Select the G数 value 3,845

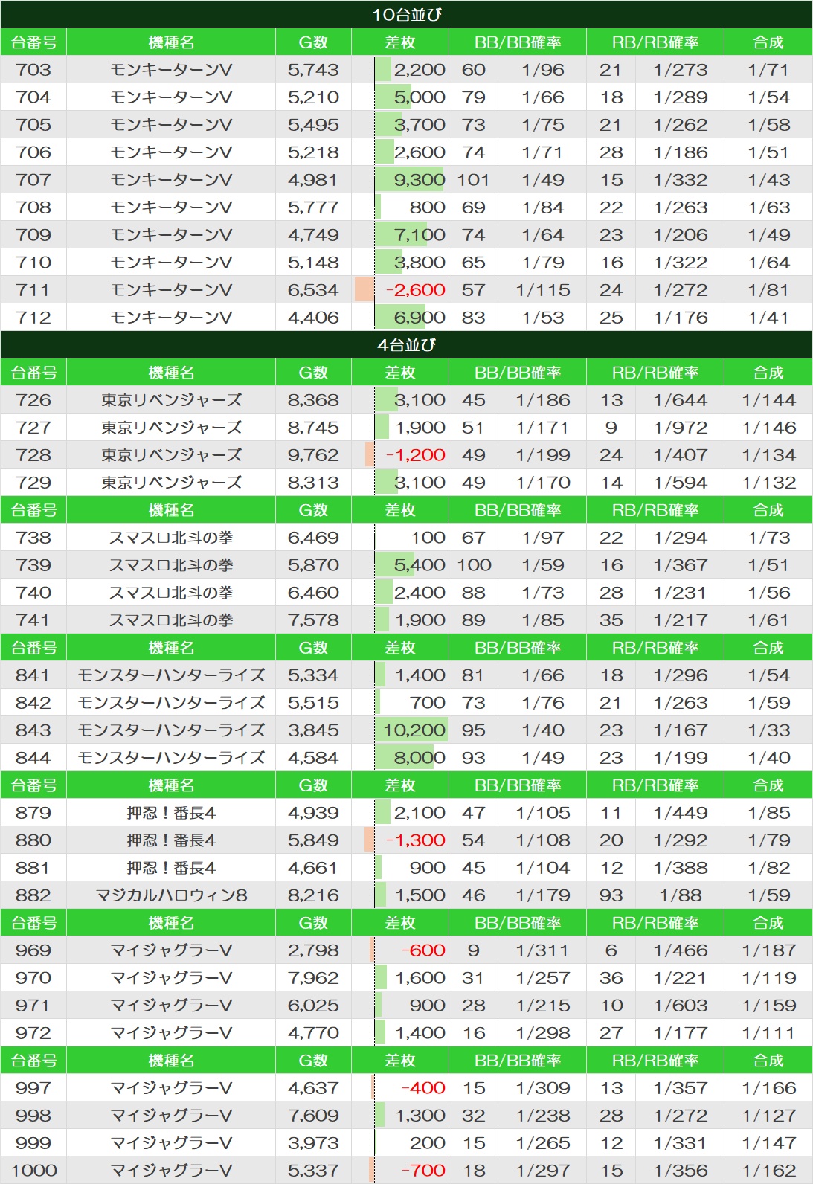point(313,730)
